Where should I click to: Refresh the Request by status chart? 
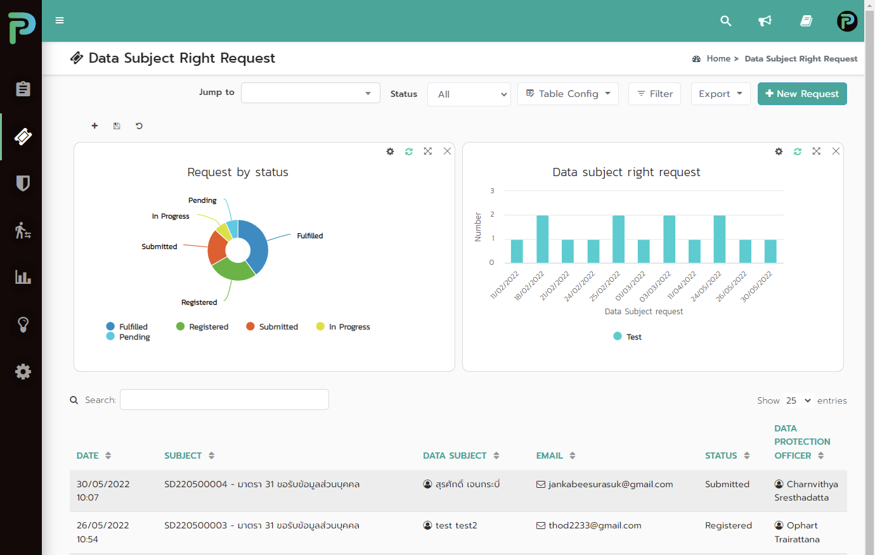point(409,151)
